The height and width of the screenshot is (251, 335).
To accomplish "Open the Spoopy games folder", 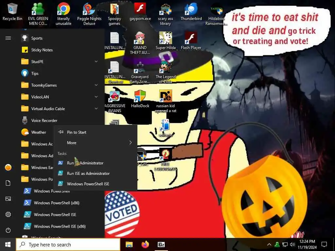I will tap(115, 14).
